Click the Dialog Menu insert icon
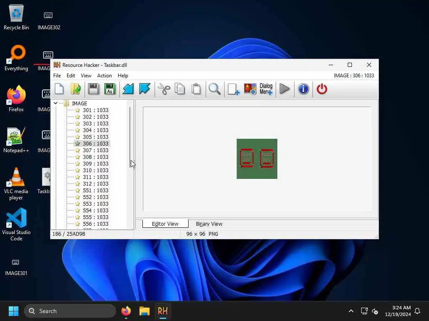Image resolution: width=429 pixels, height=321 pixels. 266,89
